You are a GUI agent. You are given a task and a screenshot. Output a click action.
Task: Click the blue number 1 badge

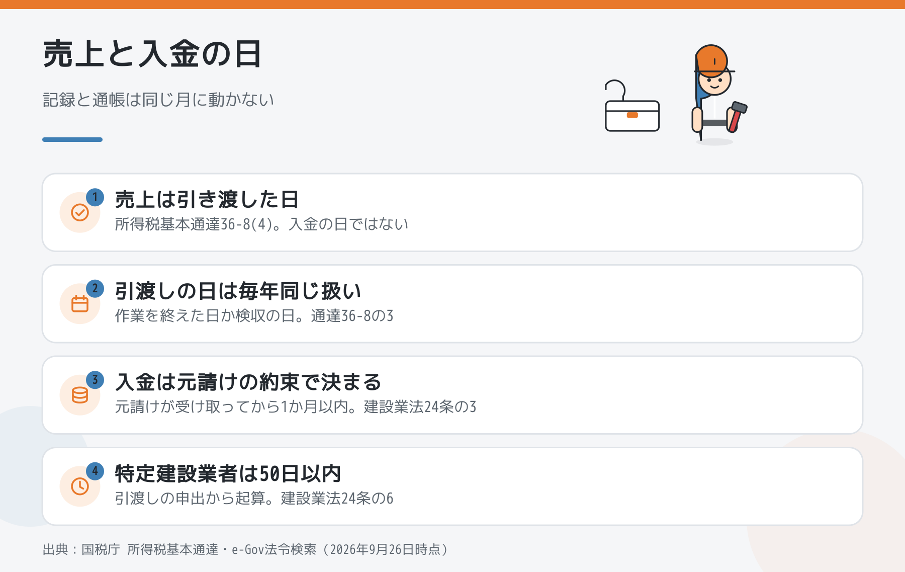click(95, 197)
